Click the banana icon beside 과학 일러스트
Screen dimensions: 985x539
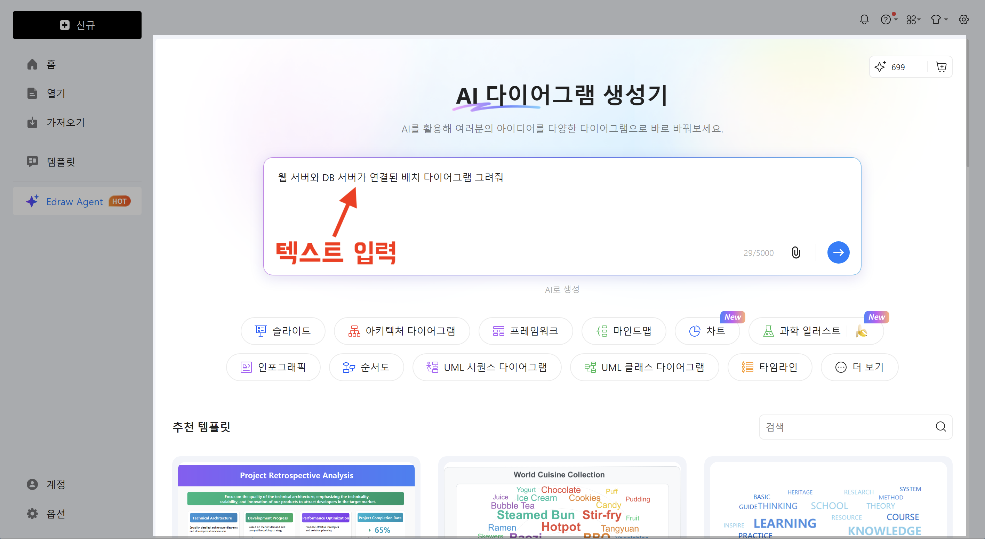pos(861,331)
